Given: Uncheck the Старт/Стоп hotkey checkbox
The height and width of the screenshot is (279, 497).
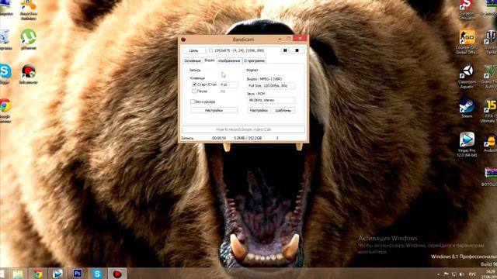Looking at the screenshot, I should click(x=194, y=84).
